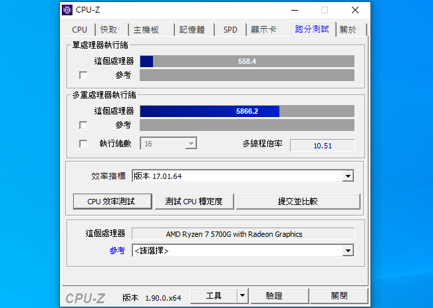Image resolution: width=433 pixels, height=308 pixels.
Task: Open the SPD tab
Action: pyautogui.click(x=230, y=29)
